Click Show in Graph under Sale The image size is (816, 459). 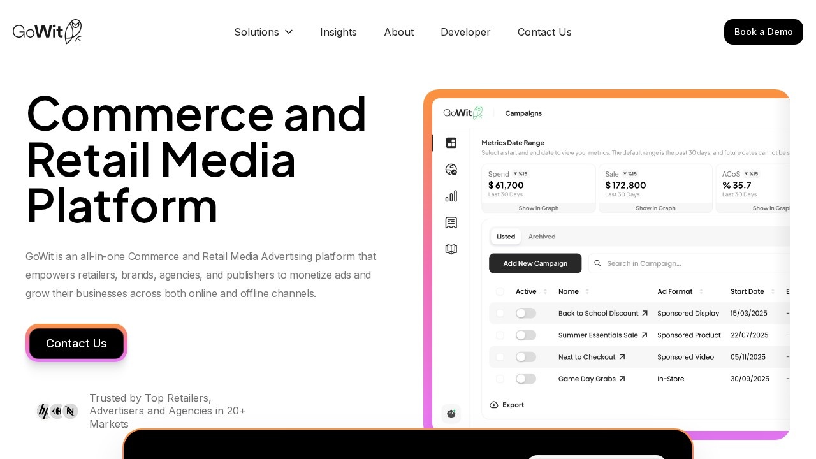pyautogui.click(x=656, y=208)
